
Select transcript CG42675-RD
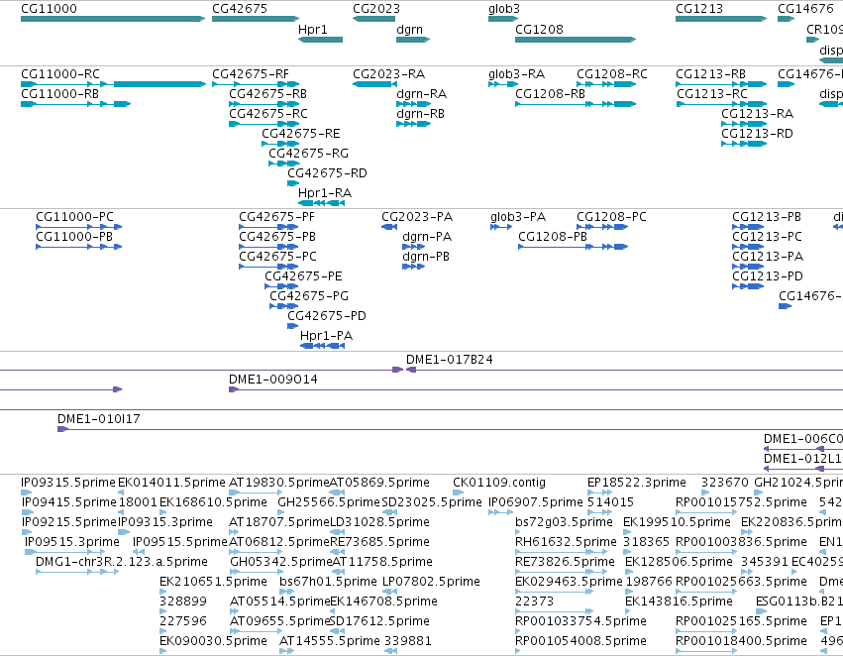(327, 173)
